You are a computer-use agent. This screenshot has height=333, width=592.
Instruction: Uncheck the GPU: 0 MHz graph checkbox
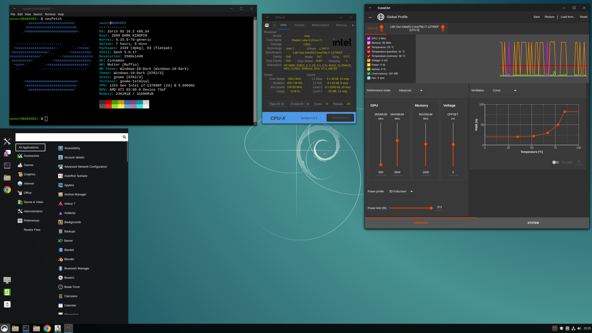tap(369, 38)
